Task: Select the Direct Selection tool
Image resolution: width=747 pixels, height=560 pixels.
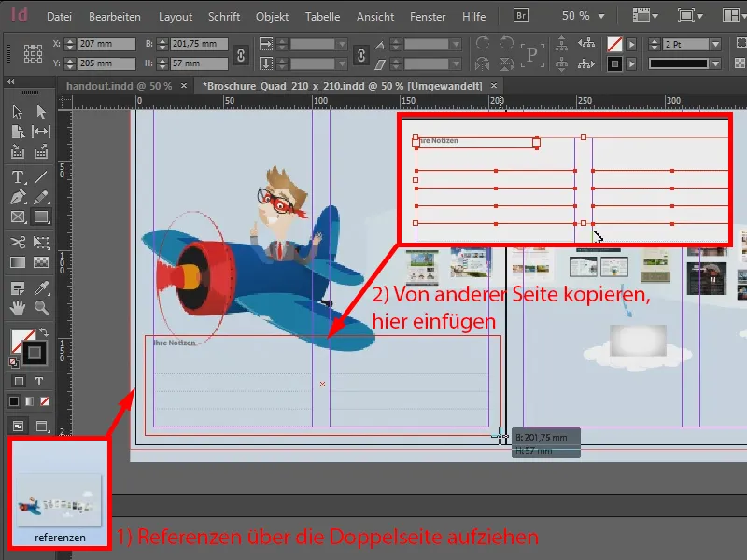Action: coord(41,112)
